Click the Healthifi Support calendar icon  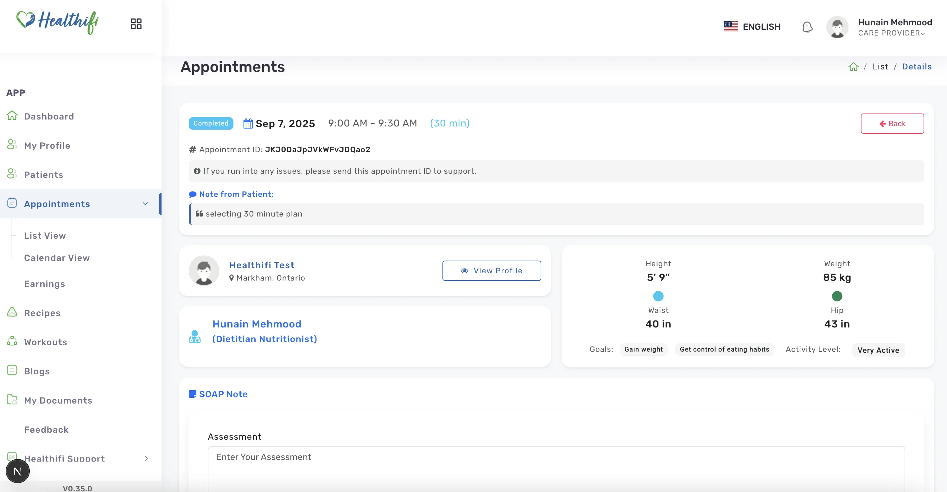(x=12, y=457)
